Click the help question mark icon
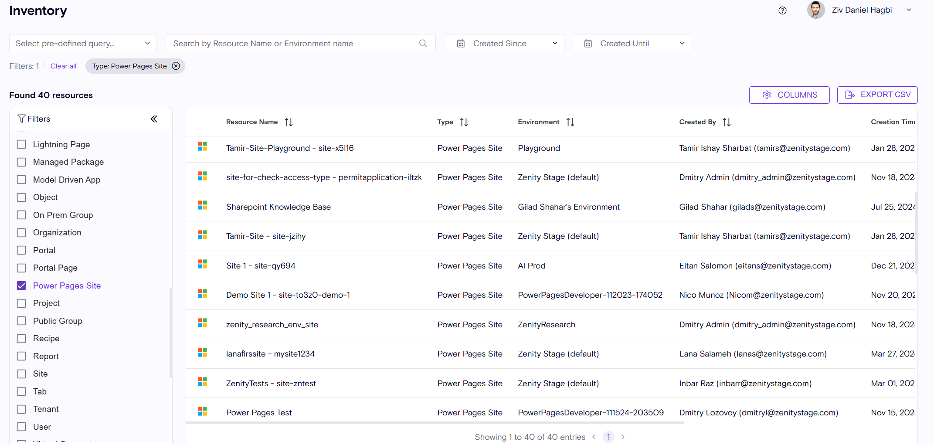Image resolution: width=934 pixels, height=445 pixels. 782,10
